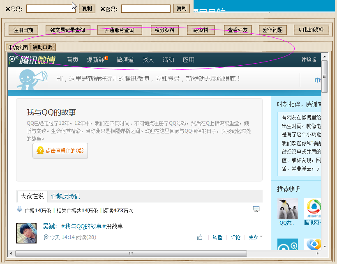Click the 体验版 link
This screenshot has height=264, width=337.
tap(309, 60)
